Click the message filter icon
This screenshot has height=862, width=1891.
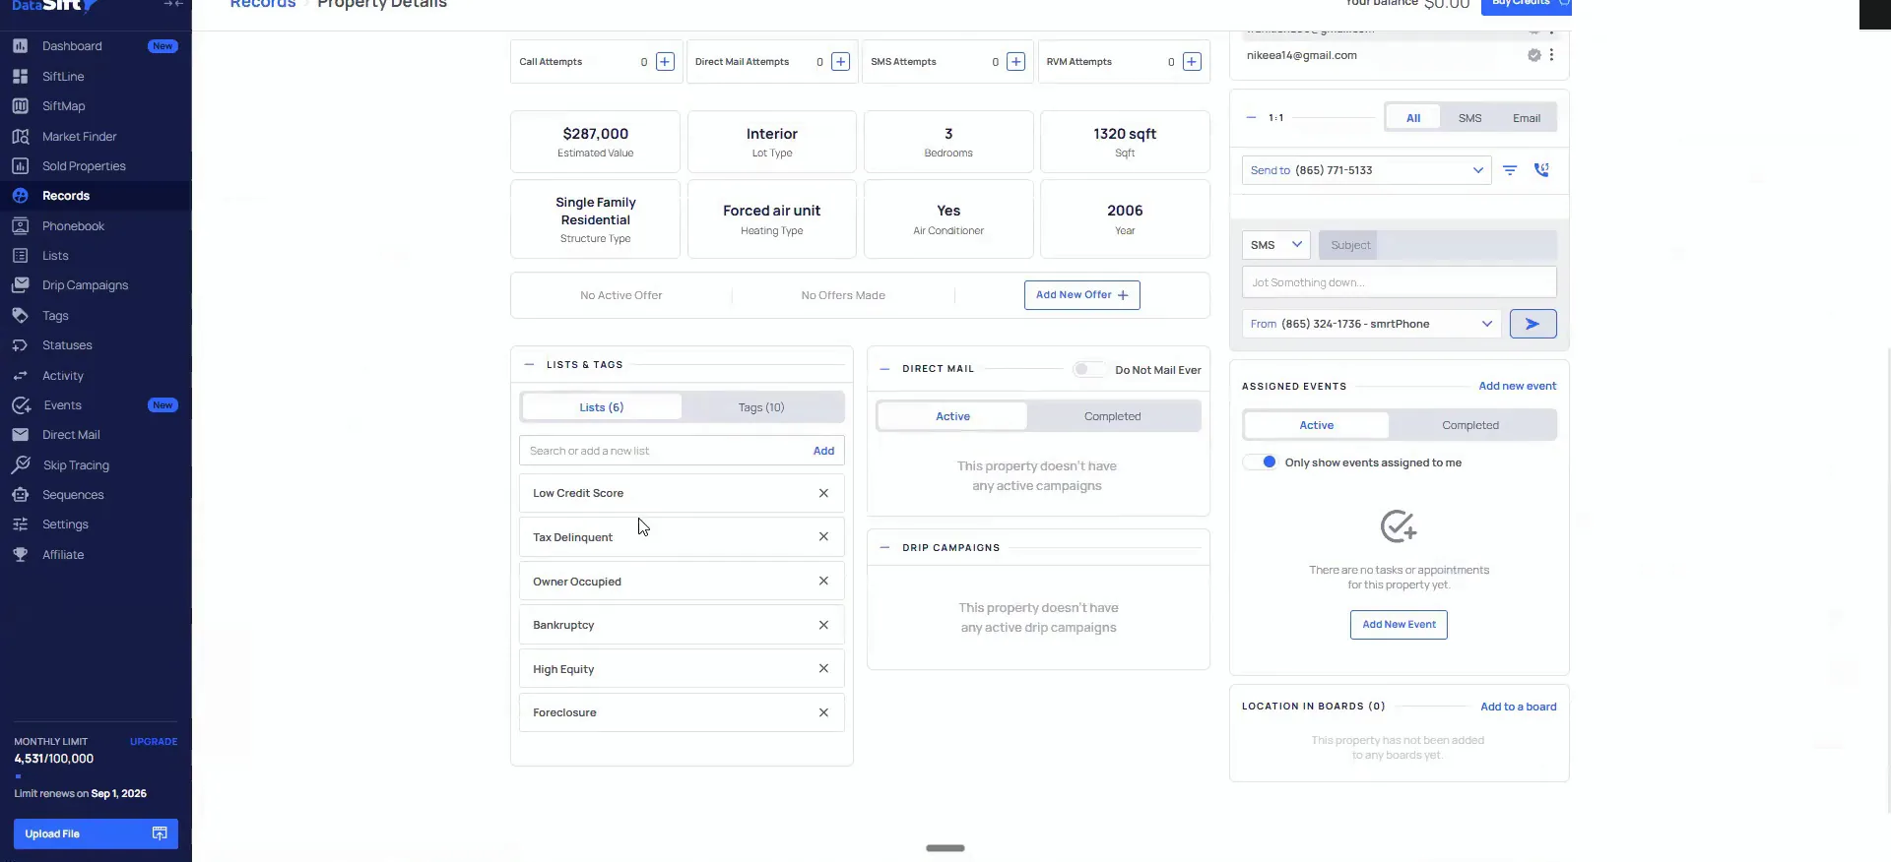(x=1510, y=170)
